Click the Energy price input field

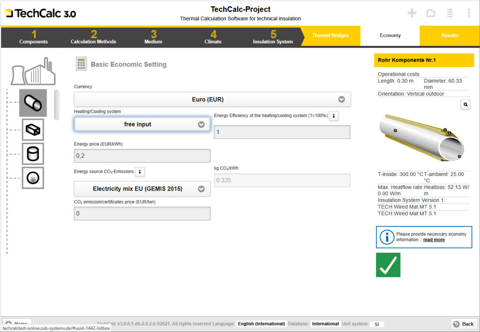click(x=142, y=156)
